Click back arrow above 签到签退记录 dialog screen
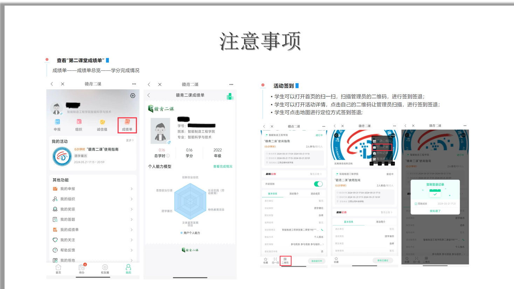Image resolution: width=514 pixels, height=289 pixels. 405,126
